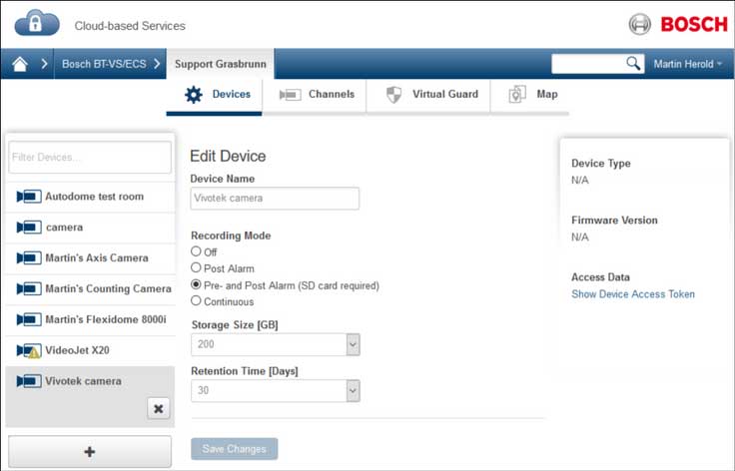This screenshot has width=735, height=471.
Task: Expand the Retention Time dropdown
Action: pyautogui.click(x=353, y=391)
